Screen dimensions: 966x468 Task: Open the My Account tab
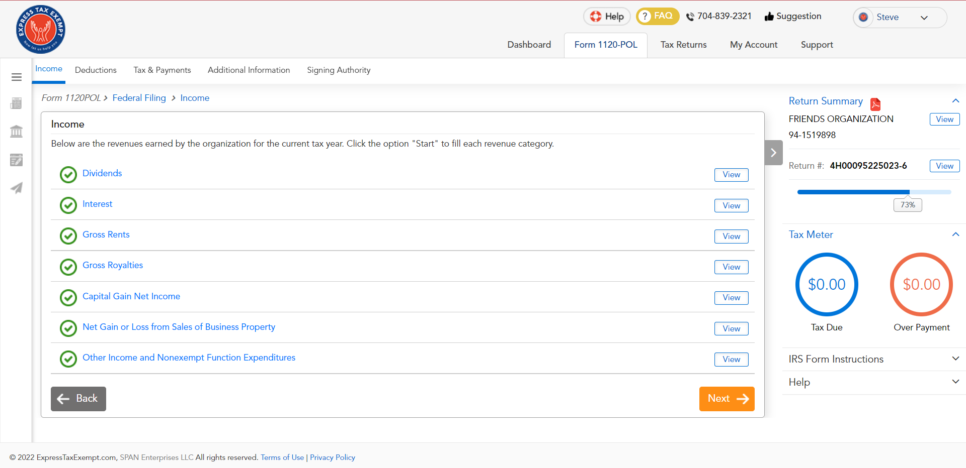[x=754, y=45]
